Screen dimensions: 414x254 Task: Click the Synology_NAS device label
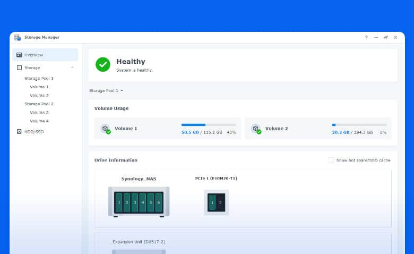tap(139, 179)
